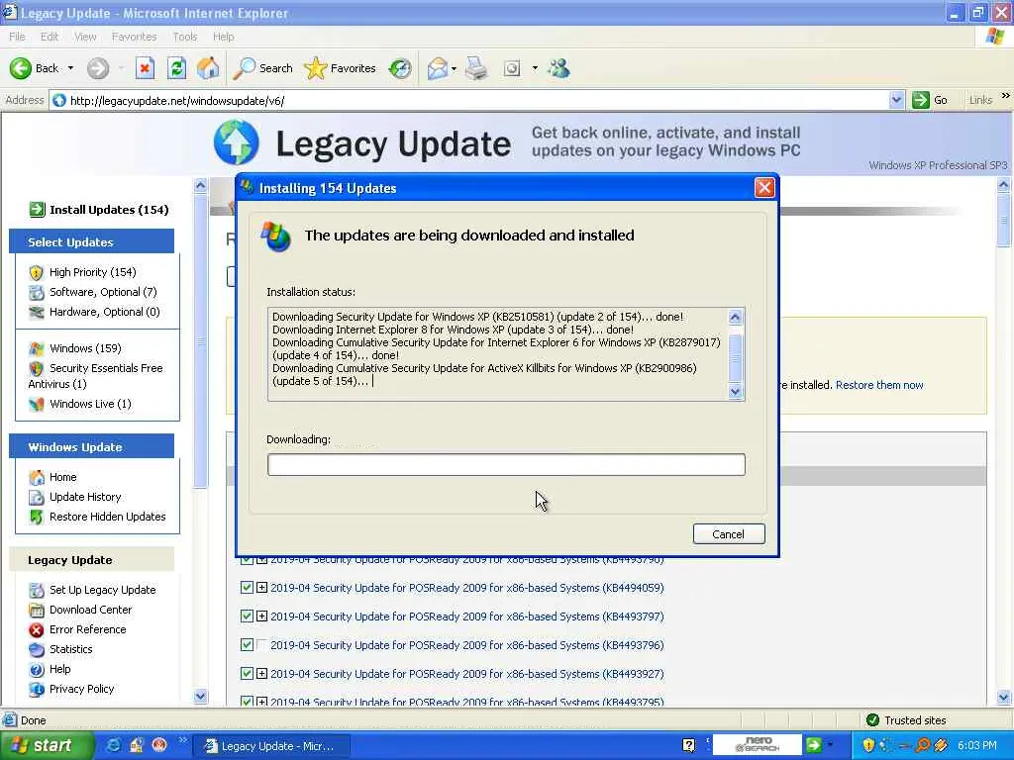Open the address bar dropdown arrow
Screen dimensions: 1014x760
pyautogui.click(x=896, y=100)
